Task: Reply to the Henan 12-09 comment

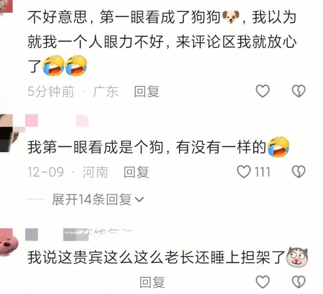Action: tap(136, 172)
